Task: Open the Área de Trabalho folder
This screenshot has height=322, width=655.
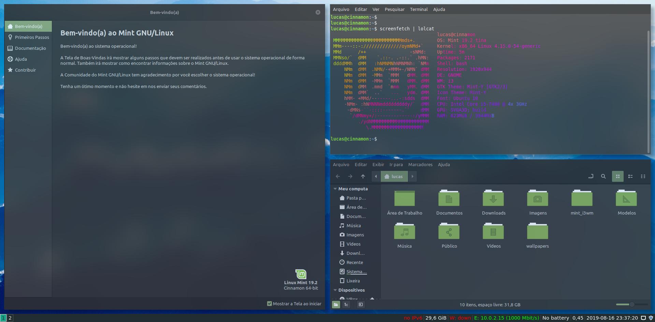Action: coord(405,203)
